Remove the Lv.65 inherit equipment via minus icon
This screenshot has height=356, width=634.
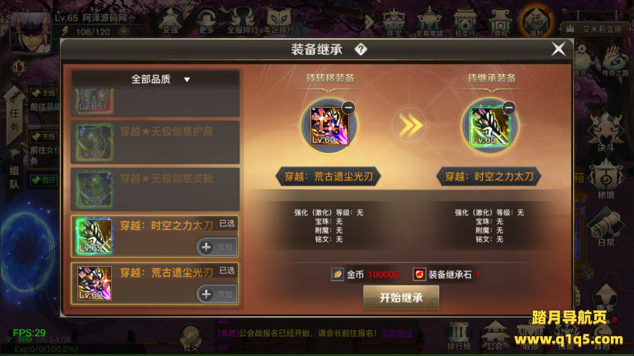click(x=509, y=107)
